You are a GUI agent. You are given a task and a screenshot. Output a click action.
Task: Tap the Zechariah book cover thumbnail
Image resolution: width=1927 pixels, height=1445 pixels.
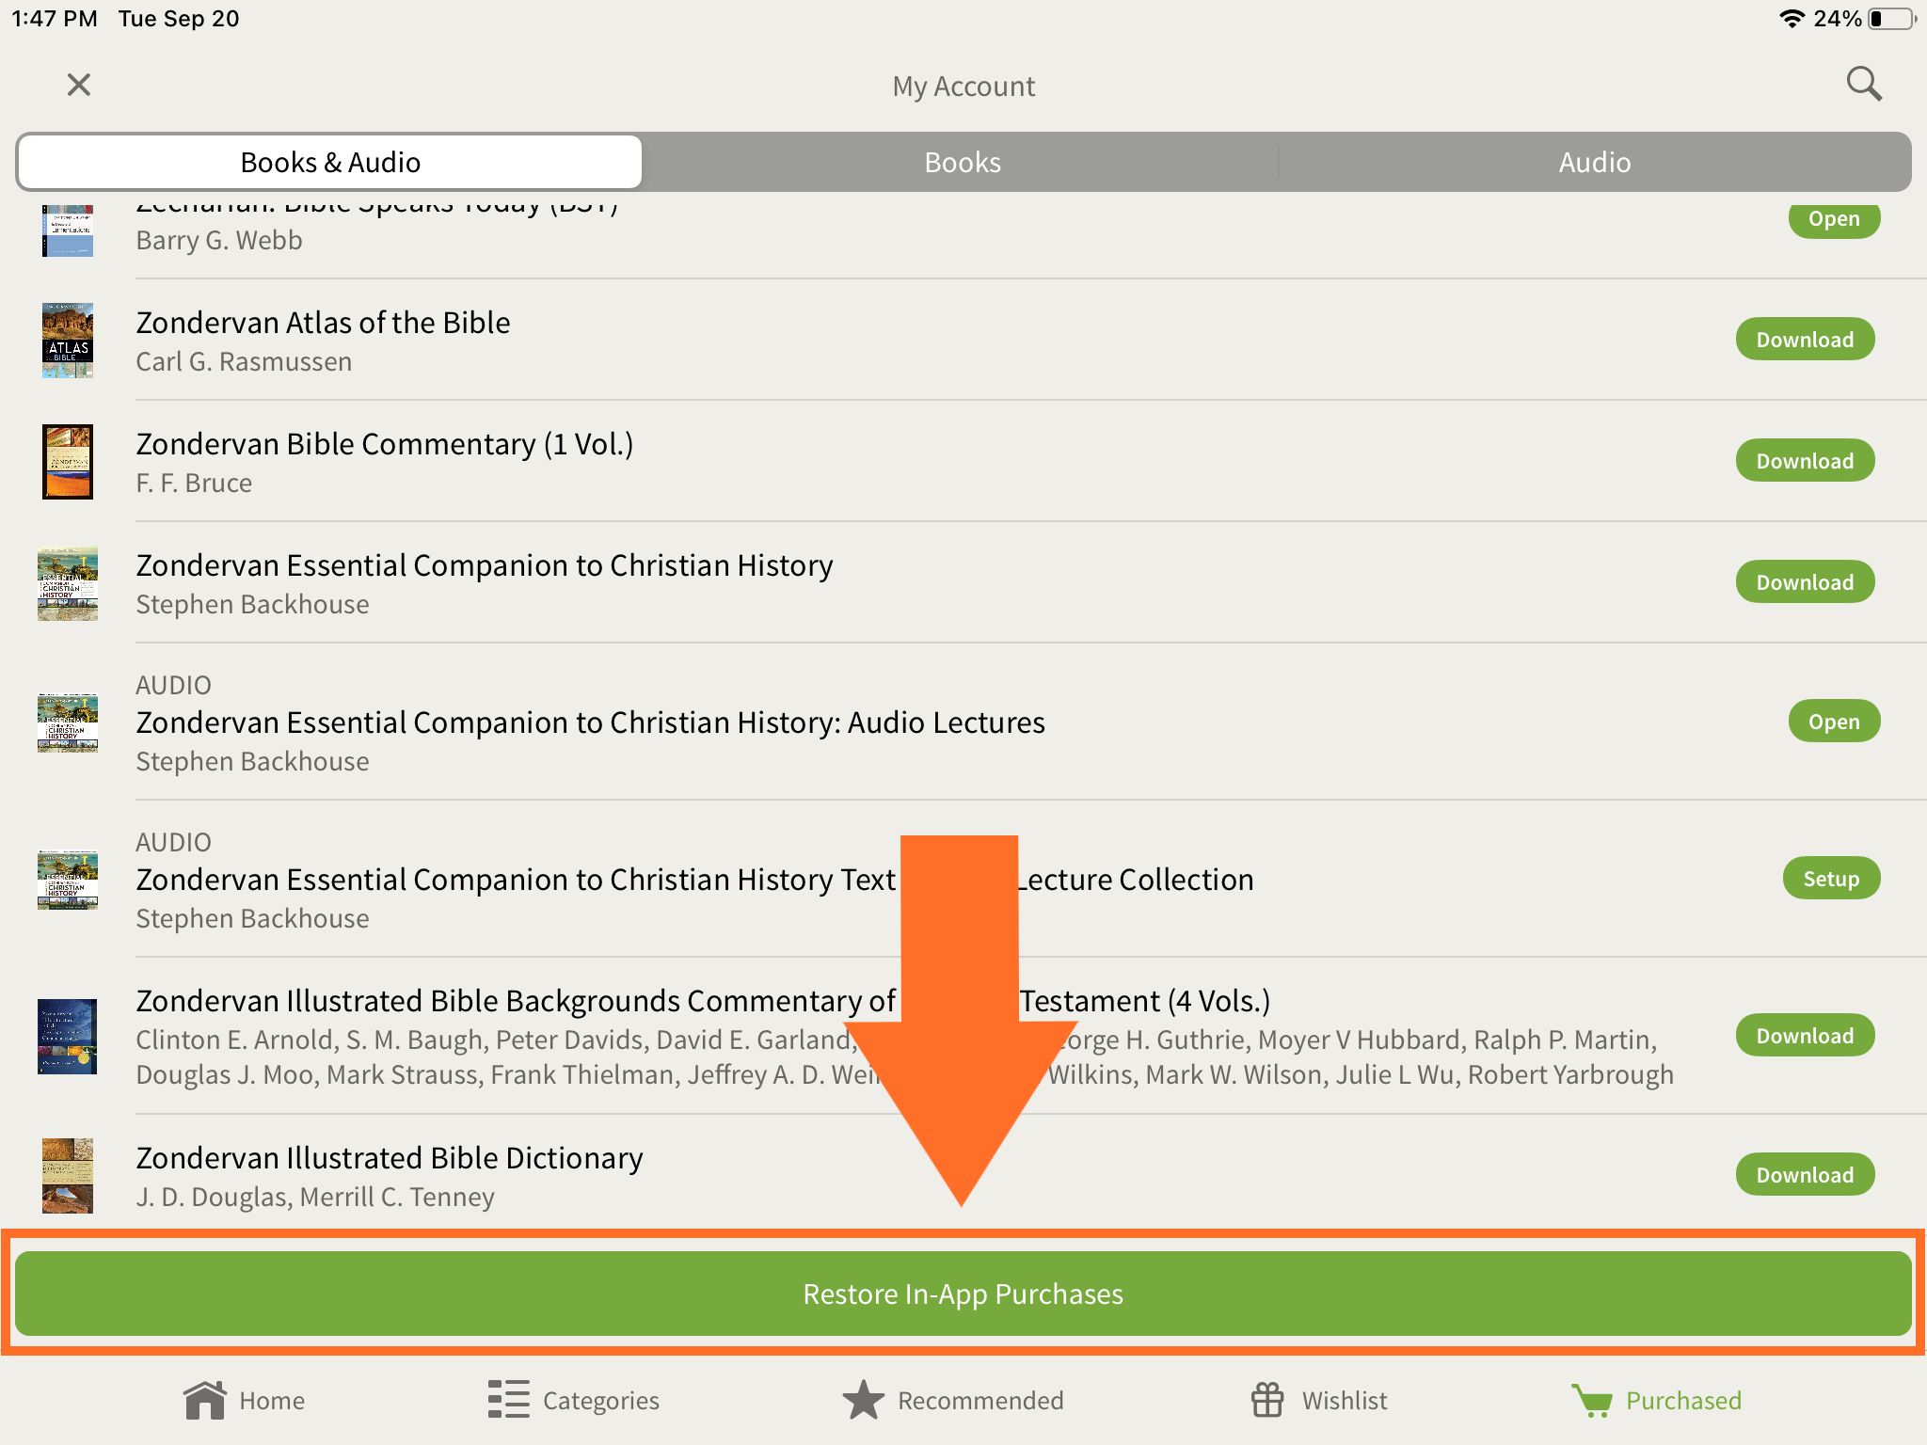click(68, 230)
